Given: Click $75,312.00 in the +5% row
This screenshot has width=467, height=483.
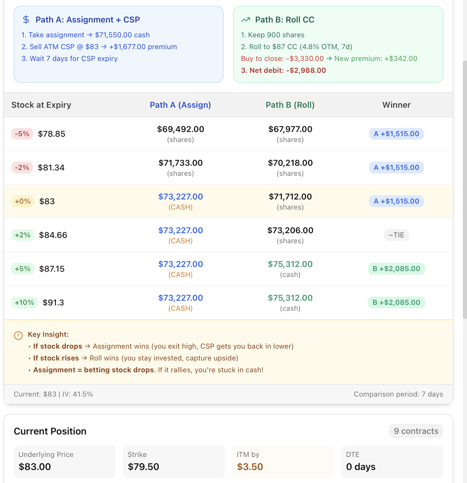Looking at the screenshot, I should point(290,264).
